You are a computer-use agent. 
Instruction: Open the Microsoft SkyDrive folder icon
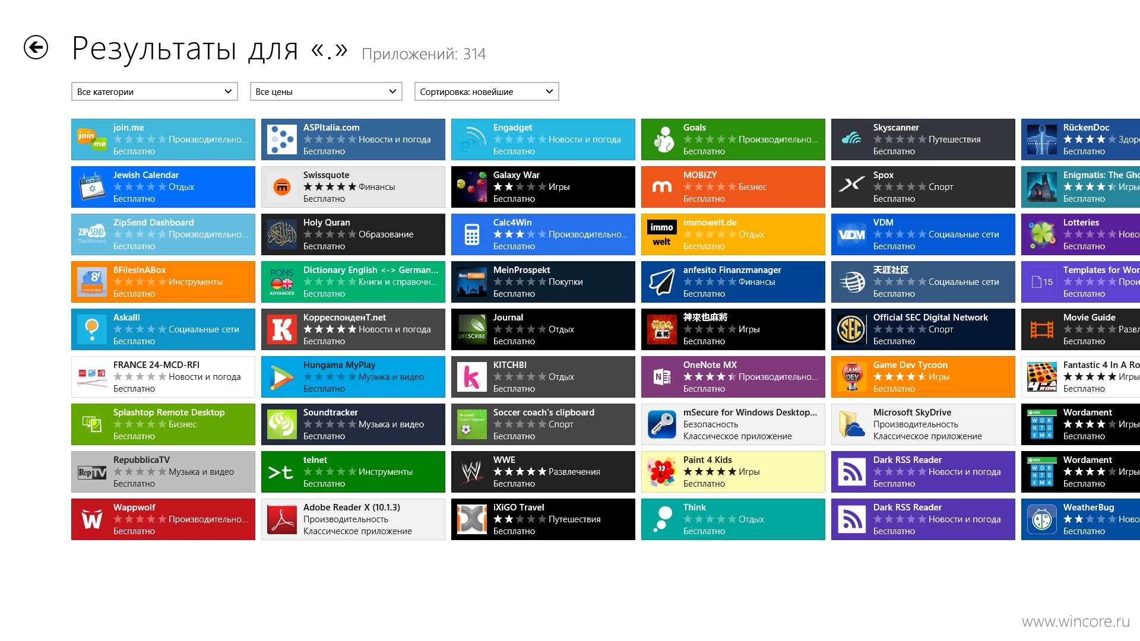[852, 424]
